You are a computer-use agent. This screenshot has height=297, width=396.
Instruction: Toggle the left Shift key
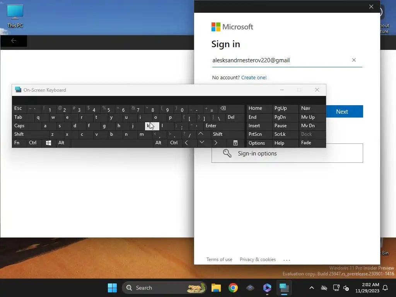click(x=30, y=134)
